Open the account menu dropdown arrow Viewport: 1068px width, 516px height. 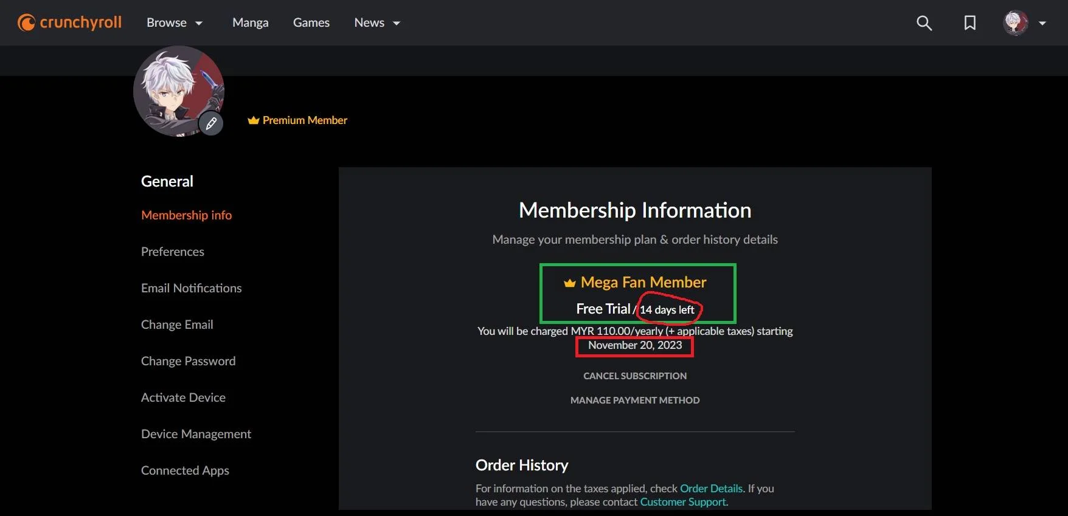click(1042, 23)
